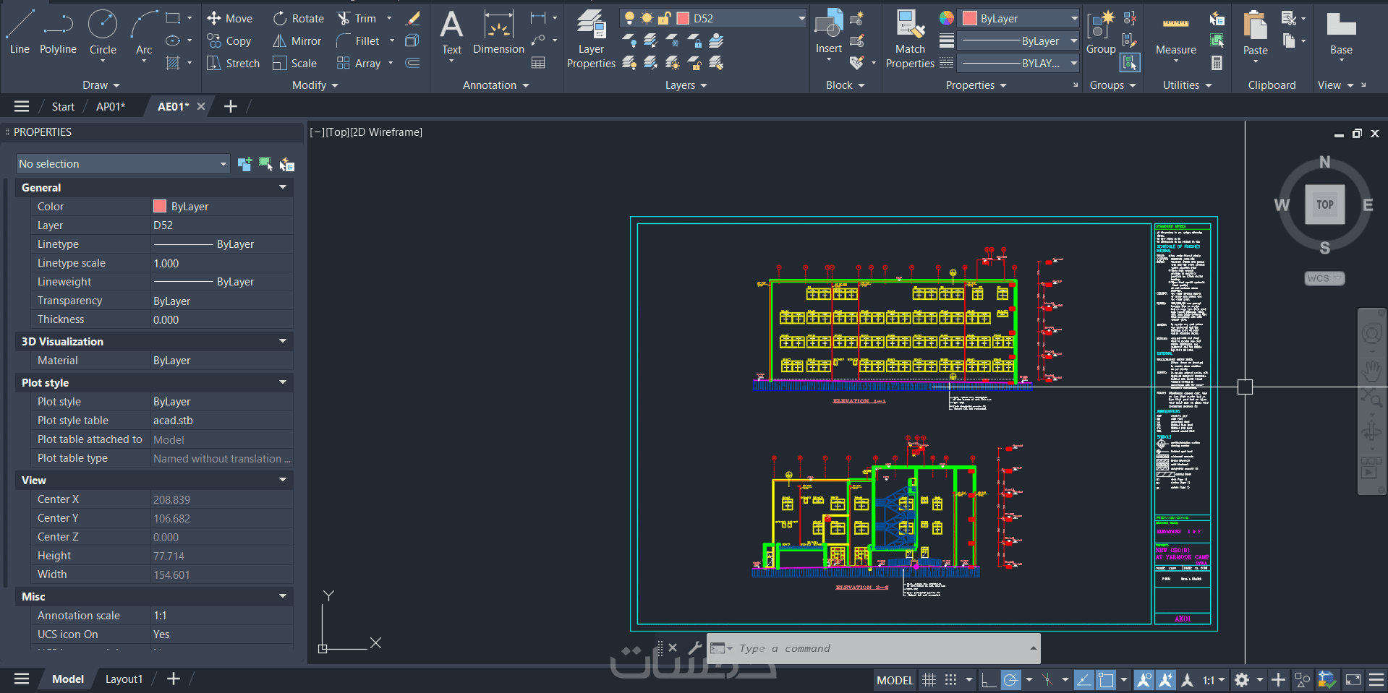The width and height of the screenshot is (1388, 693).
Task: Click the Mirror tool in Modify
Action: tap(297, 41)
